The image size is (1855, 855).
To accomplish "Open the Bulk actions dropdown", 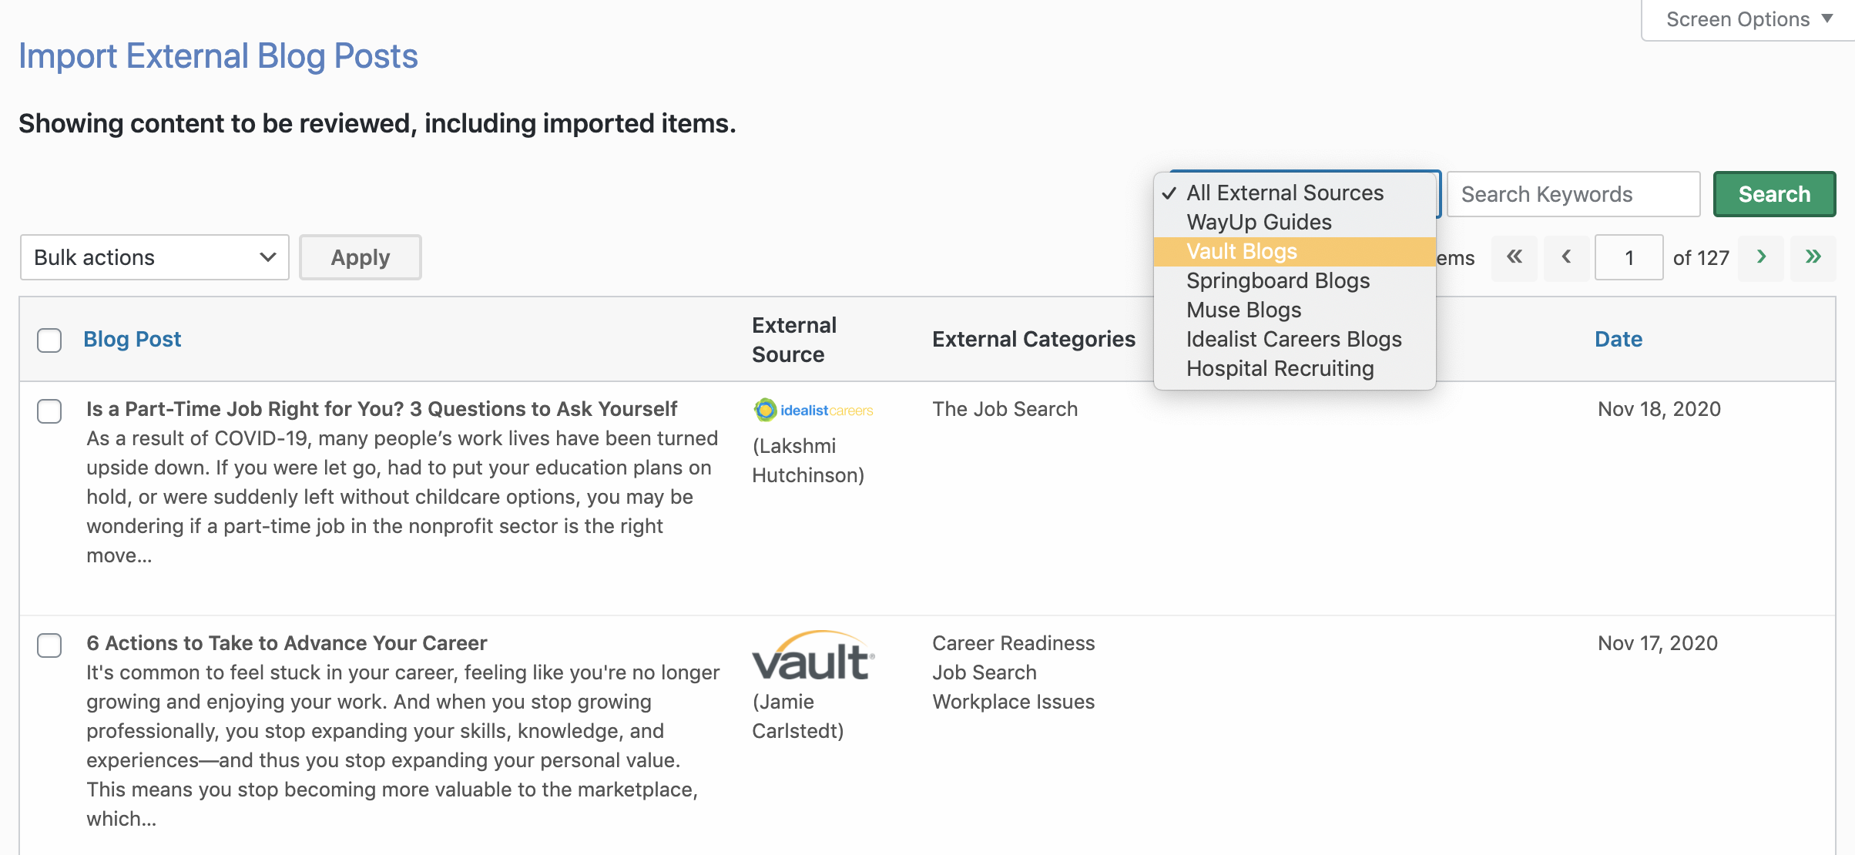I will point(154,257).
